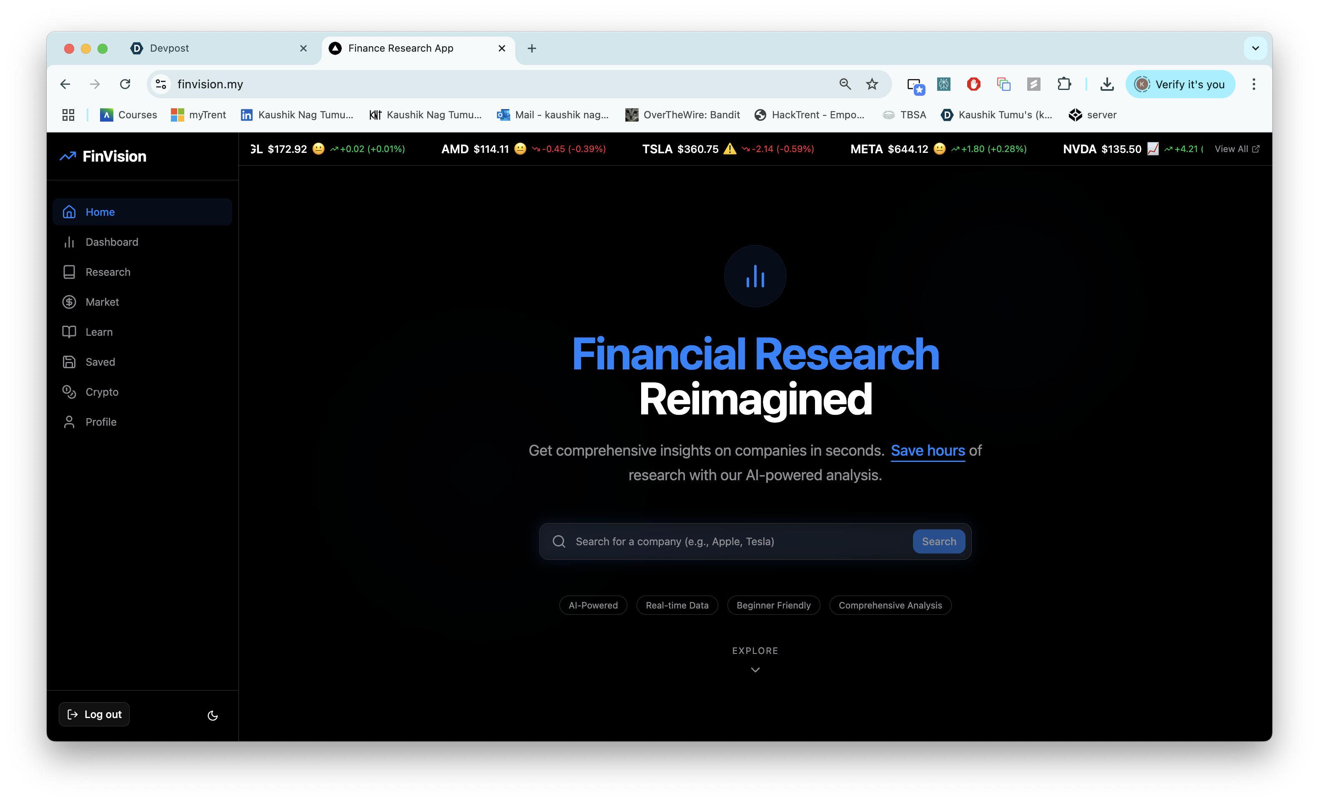Open the Profile sidebar item
This screenshot has height=803, width=1319.
click(100, 422)
